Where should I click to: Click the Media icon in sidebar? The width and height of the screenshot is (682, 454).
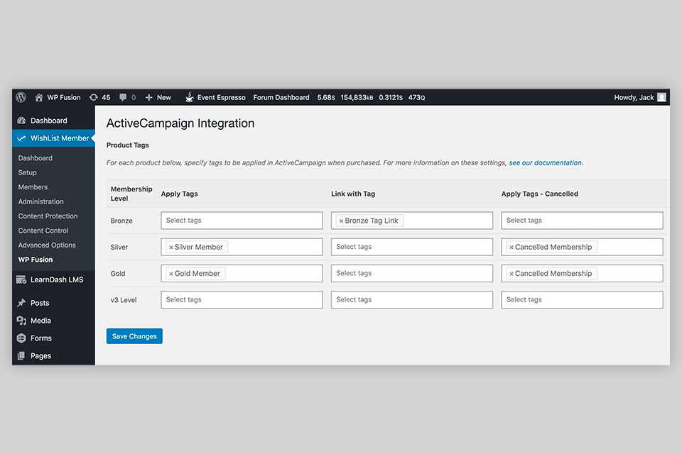click(x=21, y=321)
